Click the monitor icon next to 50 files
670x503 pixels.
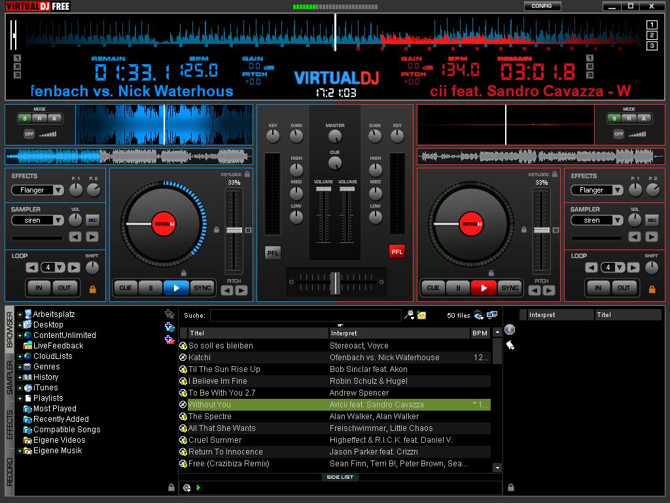point(492,315)
